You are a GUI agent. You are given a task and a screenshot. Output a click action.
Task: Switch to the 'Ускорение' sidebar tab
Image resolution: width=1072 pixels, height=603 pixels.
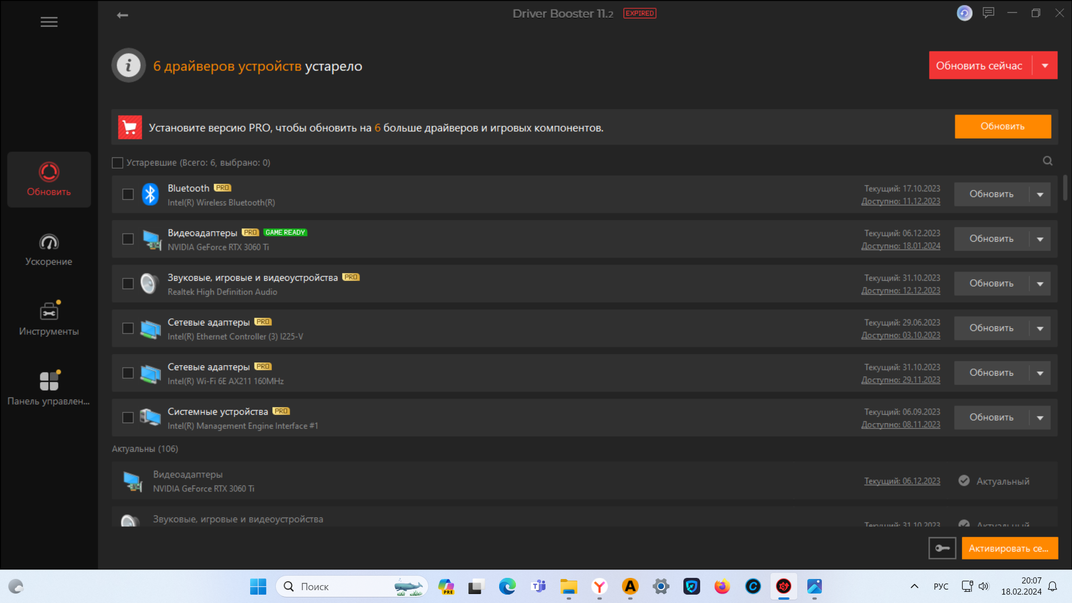[x=49, y=250]
